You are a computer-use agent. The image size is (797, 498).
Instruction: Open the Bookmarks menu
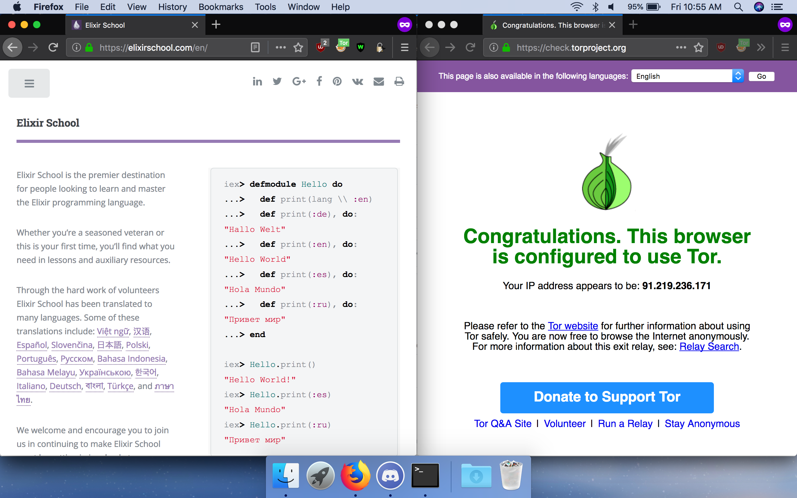click(221, 7)
